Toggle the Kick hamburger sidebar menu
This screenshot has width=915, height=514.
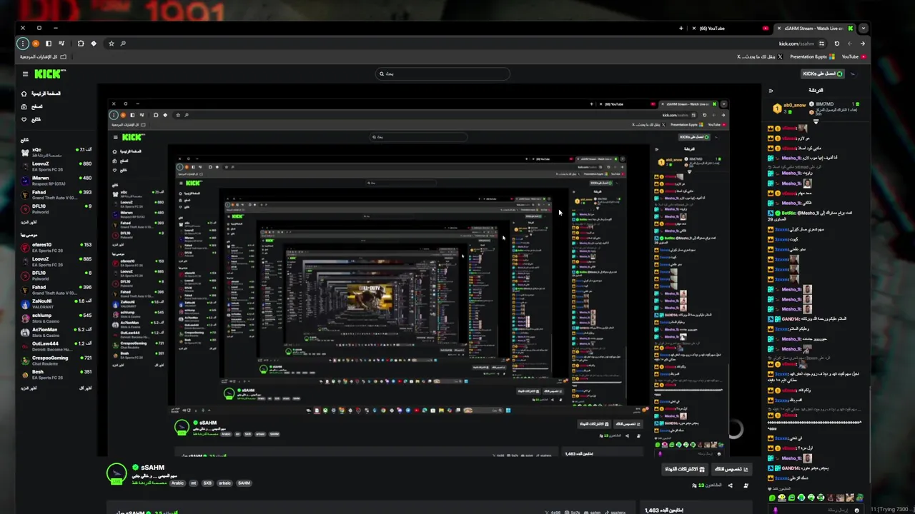click(x=25, y=74)
